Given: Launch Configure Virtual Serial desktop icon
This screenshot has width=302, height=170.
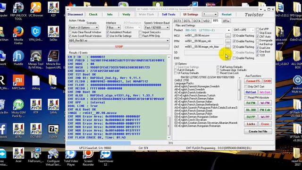Looking at the screenshot, I should [53, 157].
